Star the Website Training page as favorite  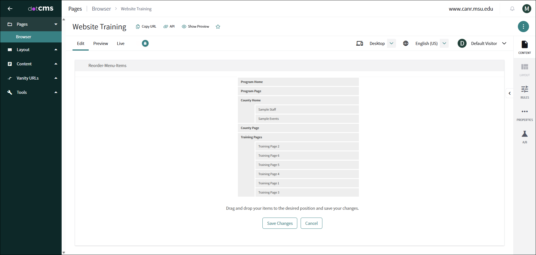(x=218, y=27)
